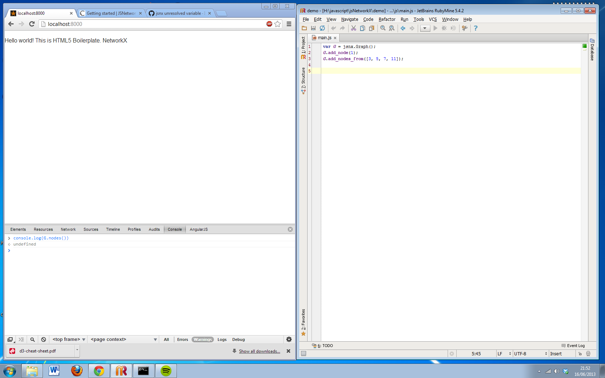Click the clear console circle-slash icon
Screen dimensions: 605x378
click(x=44, y=339)
